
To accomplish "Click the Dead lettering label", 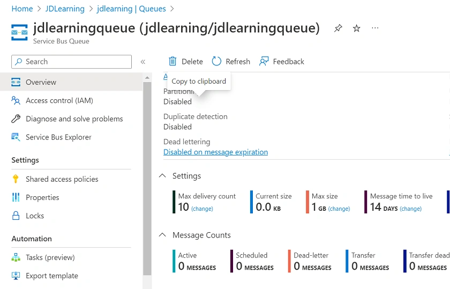I will tap(187, 142).
